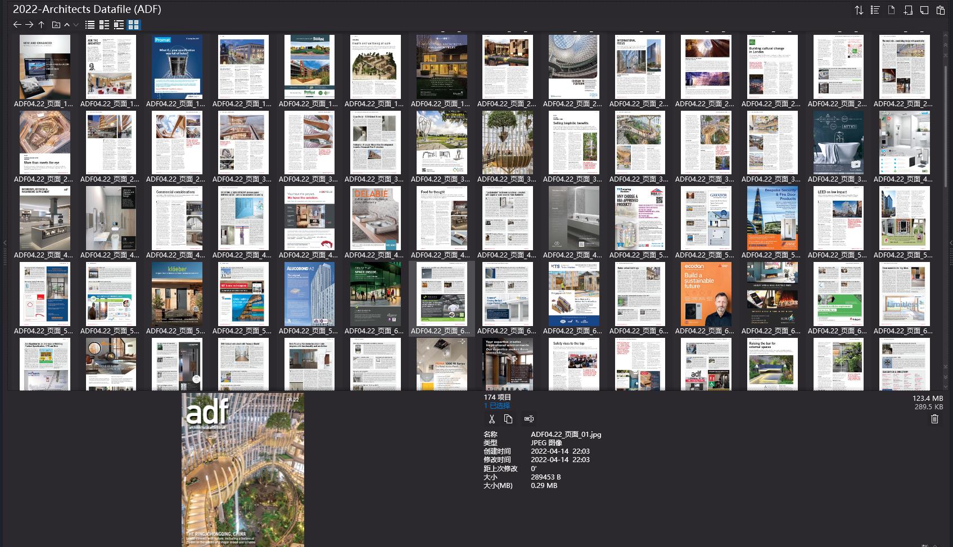Open the sort options list icon
Viewport: 953px width, 547px height.
point(874,10)
